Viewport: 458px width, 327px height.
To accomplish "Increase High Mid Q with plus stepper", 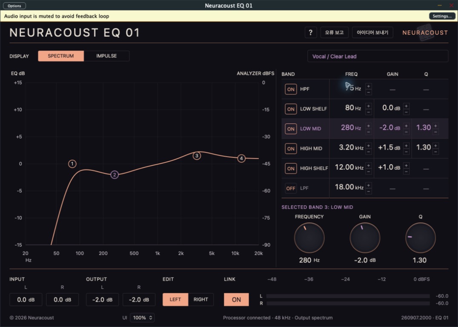I will (435, 146).
